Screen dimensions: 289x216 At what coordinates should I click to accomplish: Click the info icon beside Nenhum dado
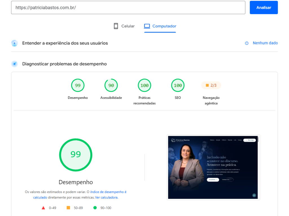(x=247, y=43)
